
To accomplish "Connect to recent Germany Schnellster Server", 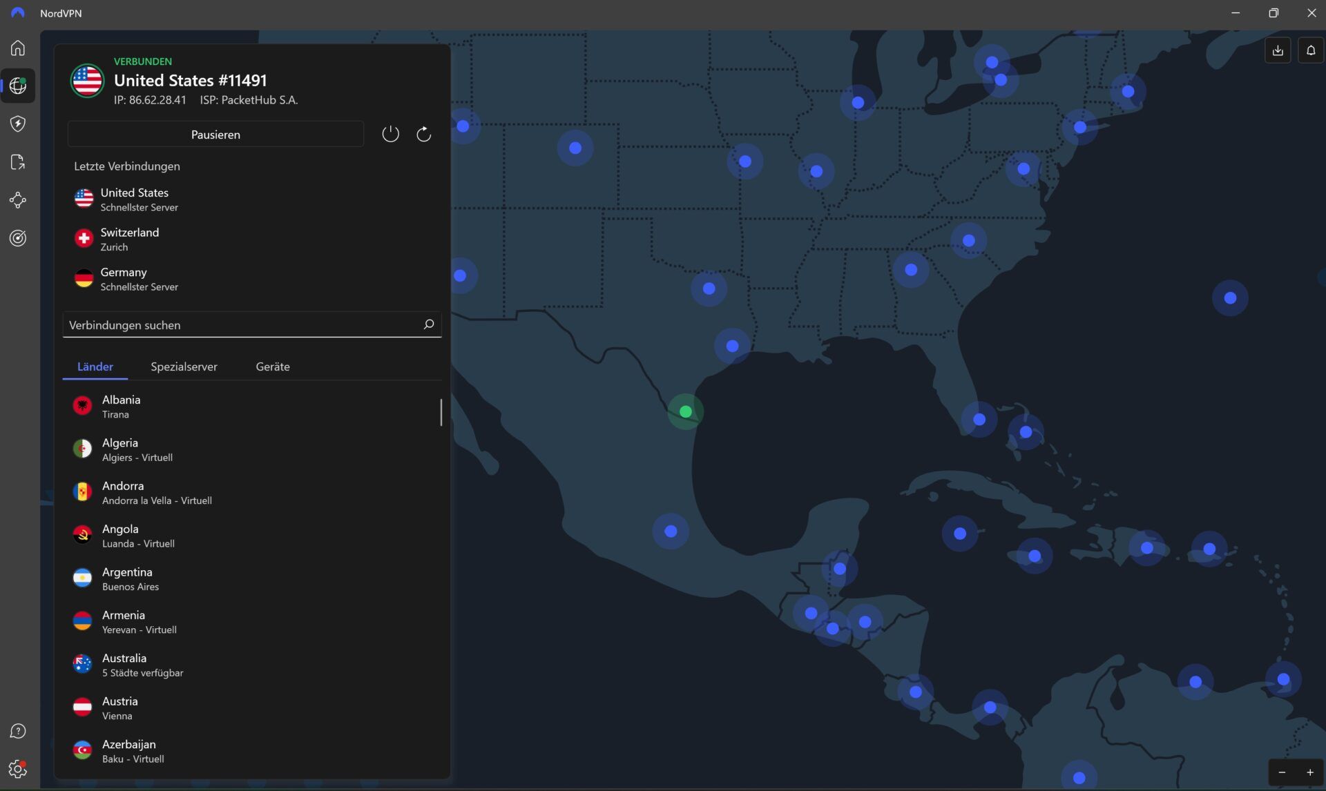I will pyautogui.click(x=251, y=279).
